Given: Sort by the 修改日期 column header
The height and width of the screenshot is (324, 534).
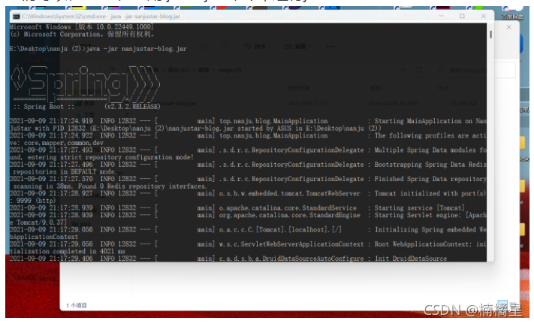Looking at the screenshot, I should pos(299,88).
